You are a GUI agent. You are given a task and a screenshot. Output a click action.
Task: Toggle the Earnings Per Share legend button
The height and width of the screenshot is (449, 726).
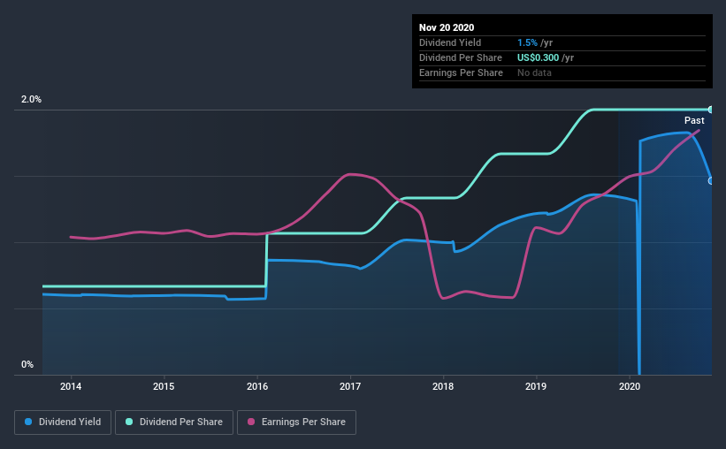tap(297, 422)
